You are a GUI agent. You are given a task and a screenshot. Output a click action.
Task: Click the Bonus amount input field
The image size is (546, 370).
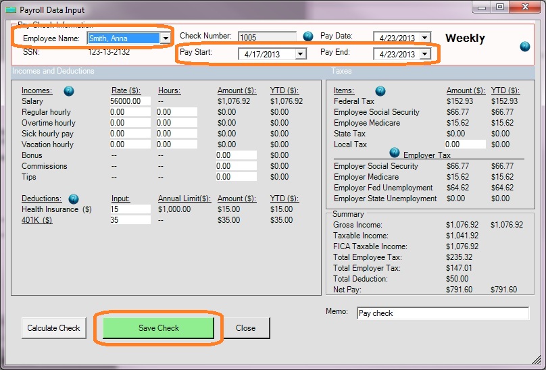(x=236, y=155)
